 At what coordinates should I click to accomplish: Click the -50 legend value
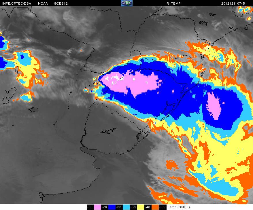133,207
